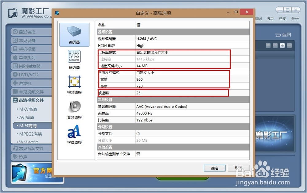Toggle 分割文件 value 否

coord(192,134)
